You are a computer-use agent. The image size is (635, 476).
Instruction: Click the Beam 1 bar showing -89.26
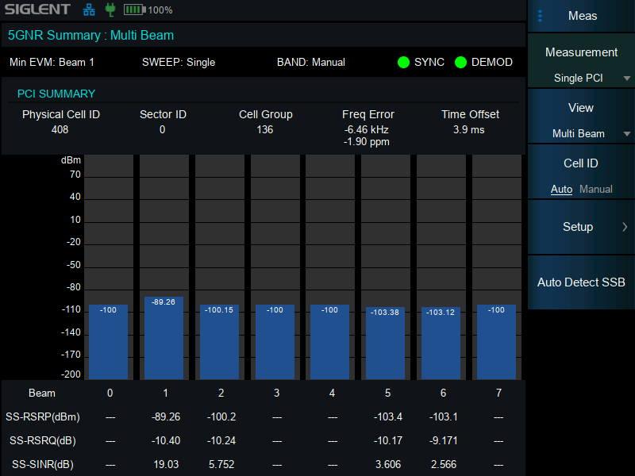pyautogui.click(x=164, y=338)
